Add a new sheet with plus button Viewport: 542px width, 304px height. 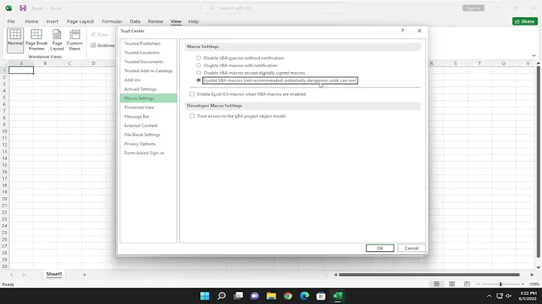[x=84, y=275]
